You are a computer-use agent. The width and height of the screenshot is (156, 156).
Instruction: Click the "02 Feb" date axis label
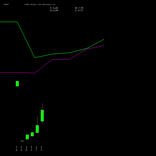[22, 149]
